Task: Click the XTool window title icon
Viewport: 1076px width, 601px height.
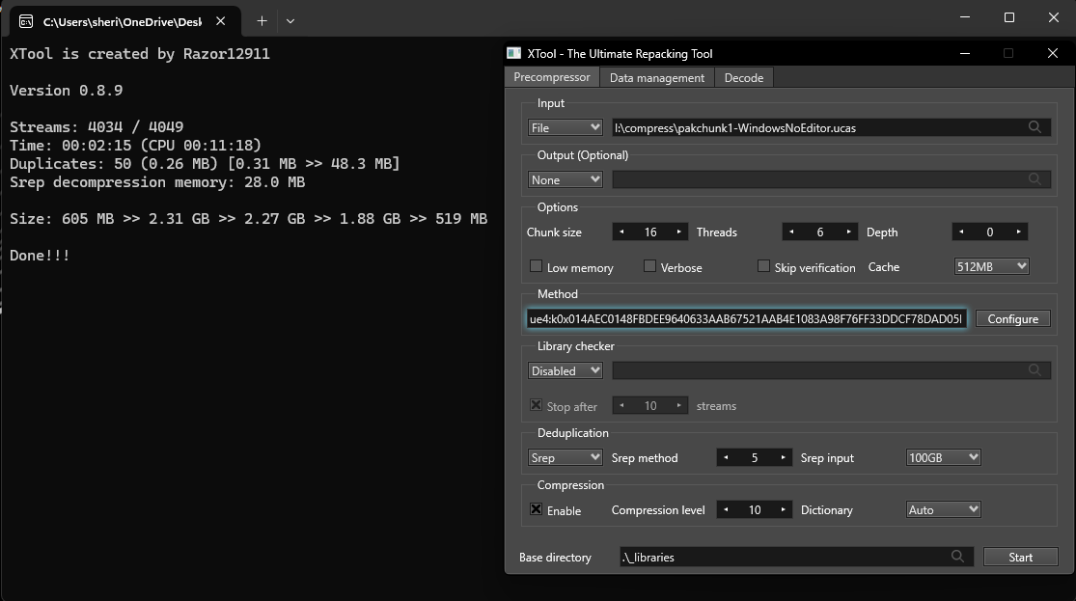Action: point(514,53)
